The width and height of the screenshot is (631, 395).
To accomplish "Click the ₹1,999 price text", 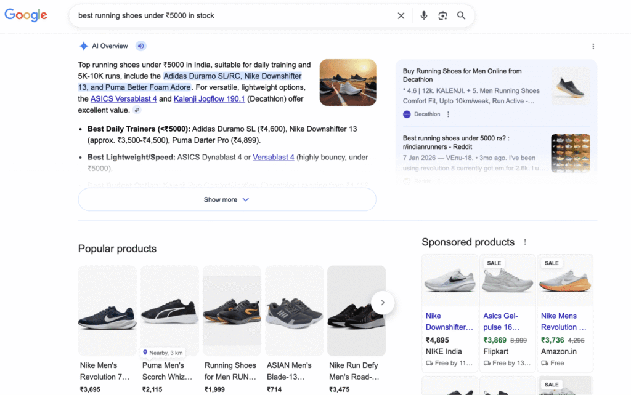I will (x=214, y=389).
